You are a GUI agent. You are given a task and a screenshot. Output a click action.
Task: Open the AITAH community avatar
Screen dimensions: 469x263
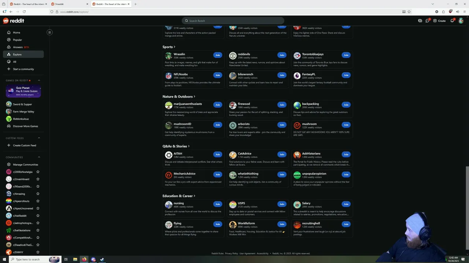point(169,155)
